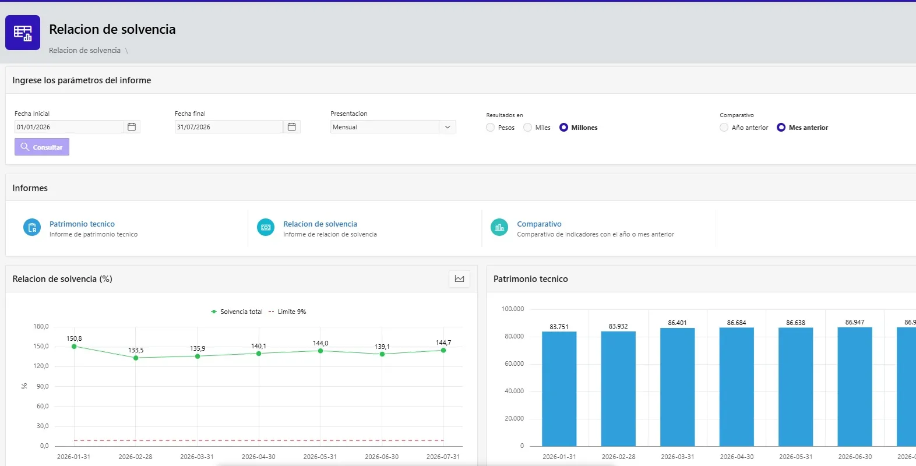This screenshot has height=466, width=916.
Task: Open the Patrimonio tecnico report link
Action: click(82, 224)
